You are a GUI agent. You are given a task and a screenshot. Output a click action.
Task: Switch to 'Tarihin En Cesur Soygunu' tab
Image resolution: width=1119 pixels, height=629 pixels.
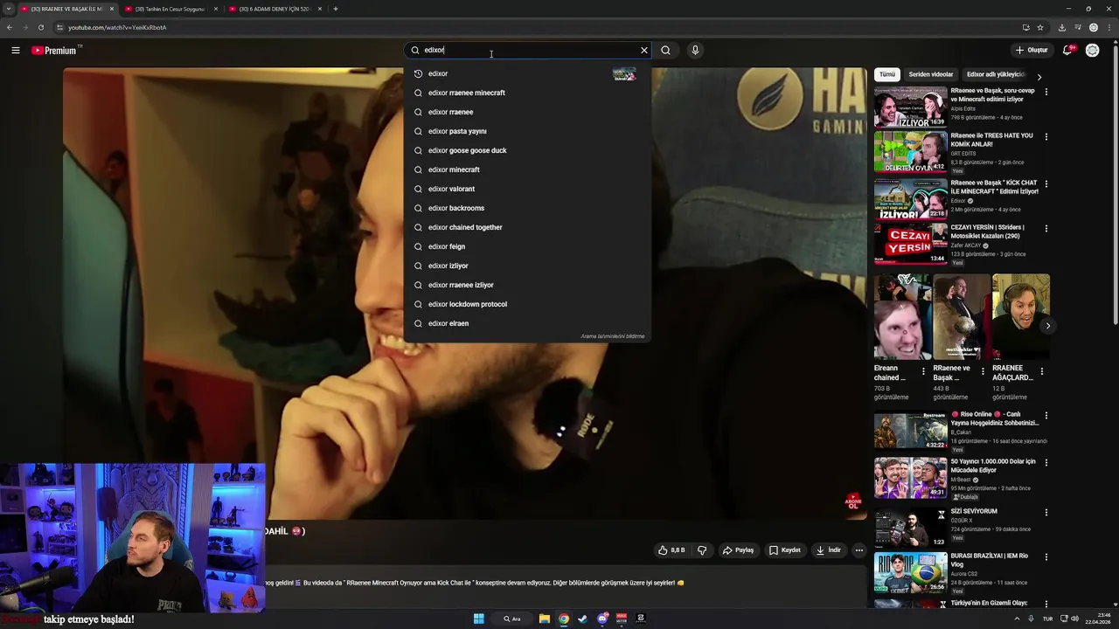pyautogui.click(x=170, y=9)
